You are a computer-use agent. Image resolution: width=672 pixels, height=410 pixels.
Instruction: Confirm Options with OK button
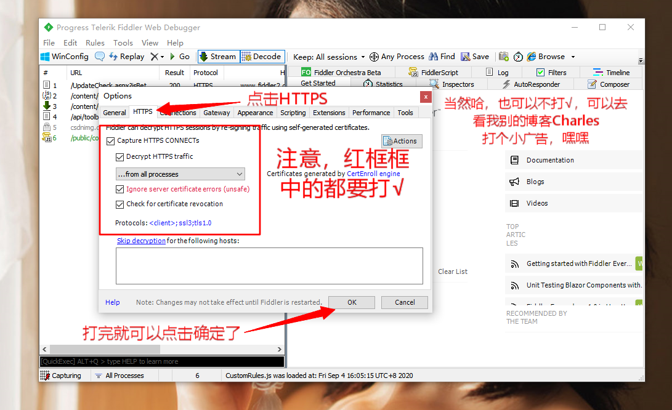click(x=352, y=302)
